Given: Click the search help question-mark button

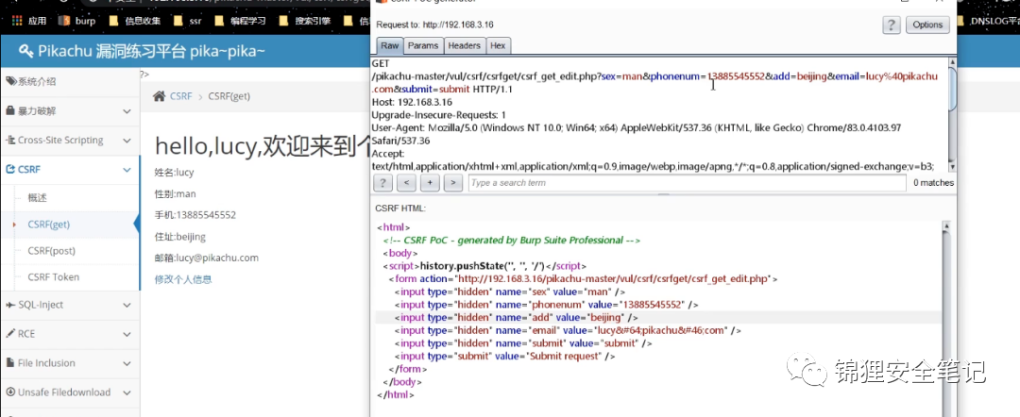Looking at the screenshot, I should coord(382,183).
